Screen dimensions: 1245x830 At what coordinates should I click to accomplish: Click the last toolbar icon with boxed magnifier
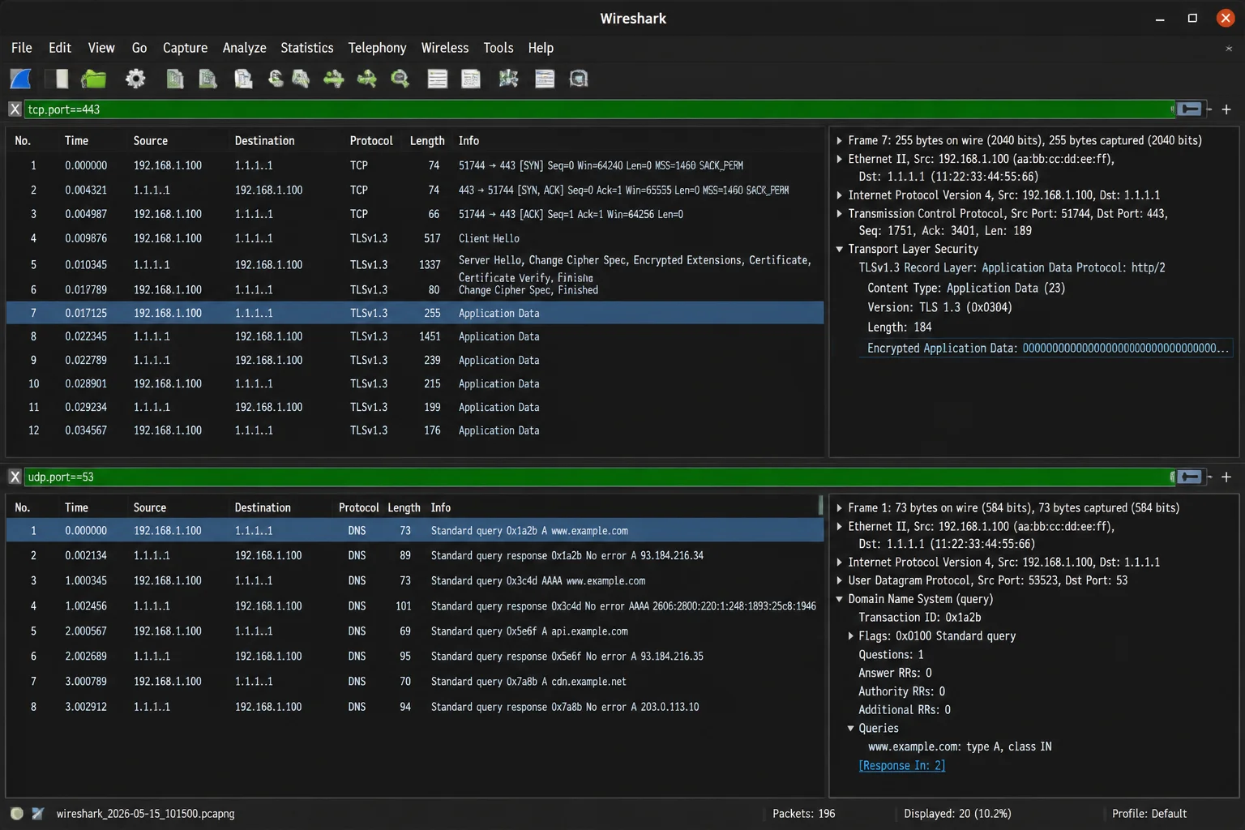pyautogui.click(x=579, y=79)
